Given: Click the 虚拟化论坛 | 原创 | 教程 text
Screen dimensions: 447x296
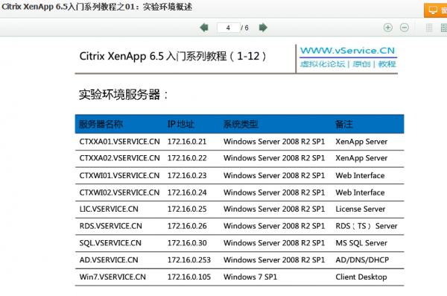Looking at the screenshot, I should 348,64.
